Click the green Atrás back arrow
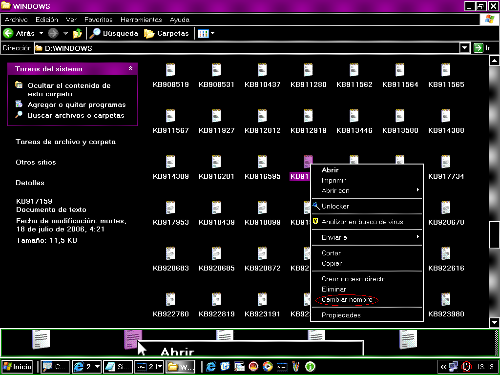The width and height of the screenshot is (500, 375). (x=8, y=33)
